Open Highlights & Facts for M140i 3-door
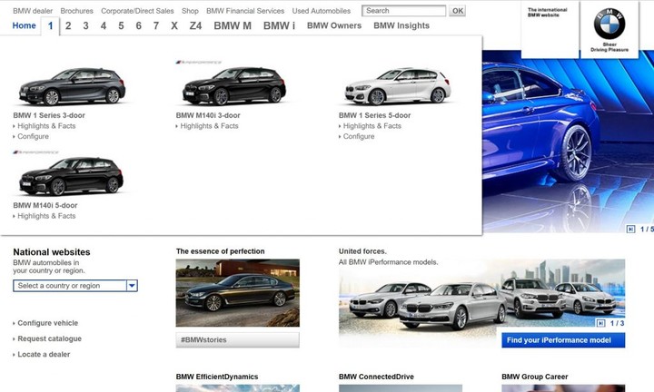 pyautogui.click(x=209, y=126)
